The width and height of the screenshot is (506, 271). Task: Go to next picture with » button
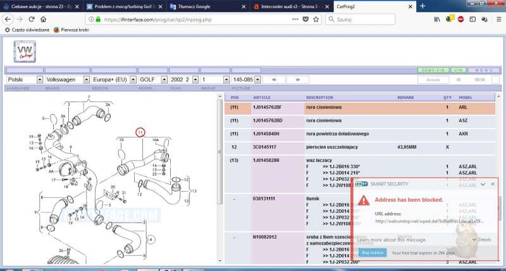point(297,79)
